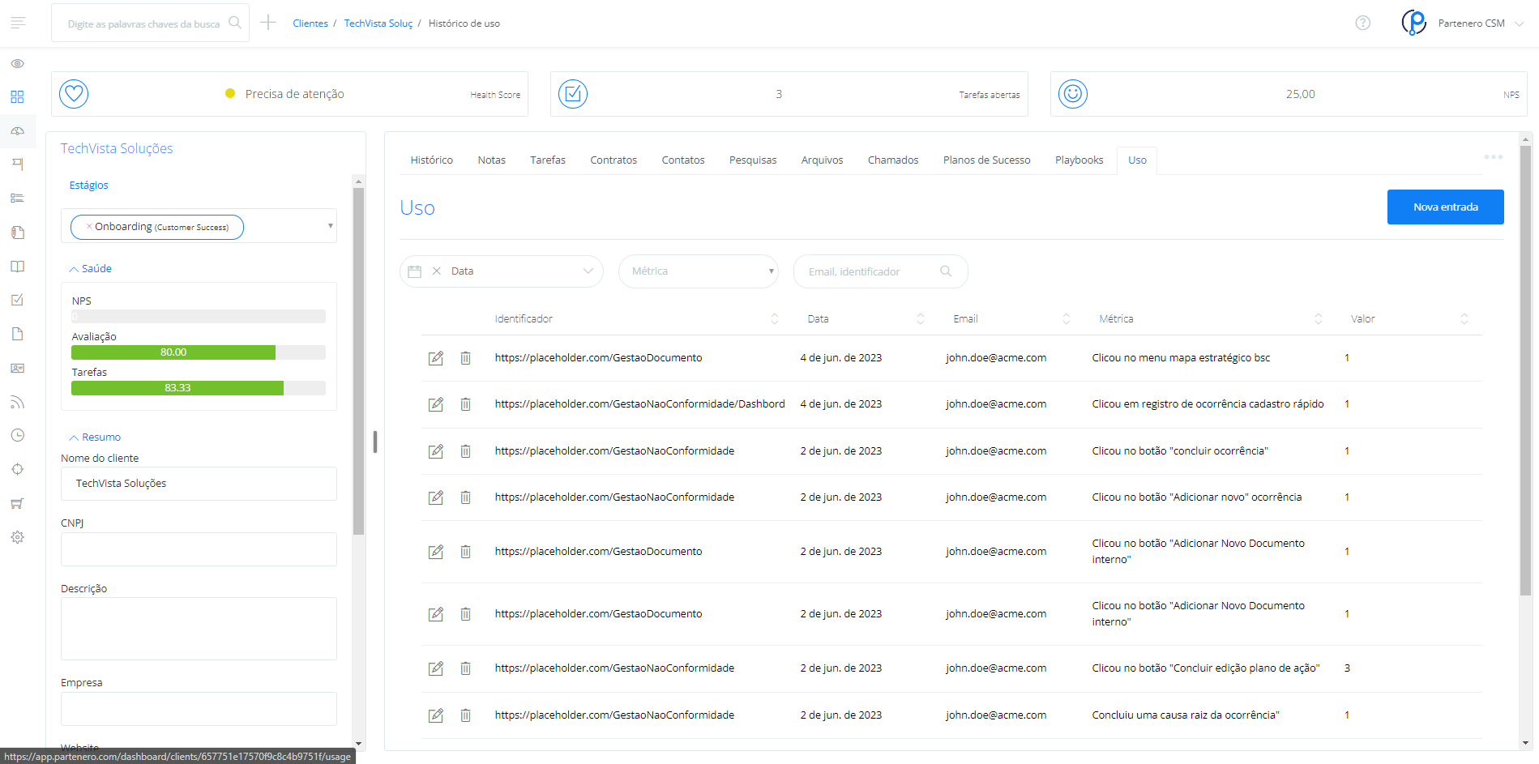Viewport: 1539px width, 764px height.
Task: Click the CNPJ input field
Action: coord(199,549)
